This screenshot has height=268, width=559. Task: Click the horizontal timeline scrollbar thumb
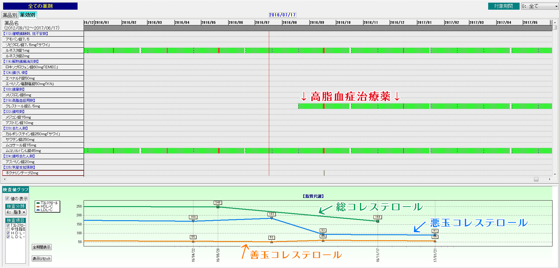click(536, 179)
